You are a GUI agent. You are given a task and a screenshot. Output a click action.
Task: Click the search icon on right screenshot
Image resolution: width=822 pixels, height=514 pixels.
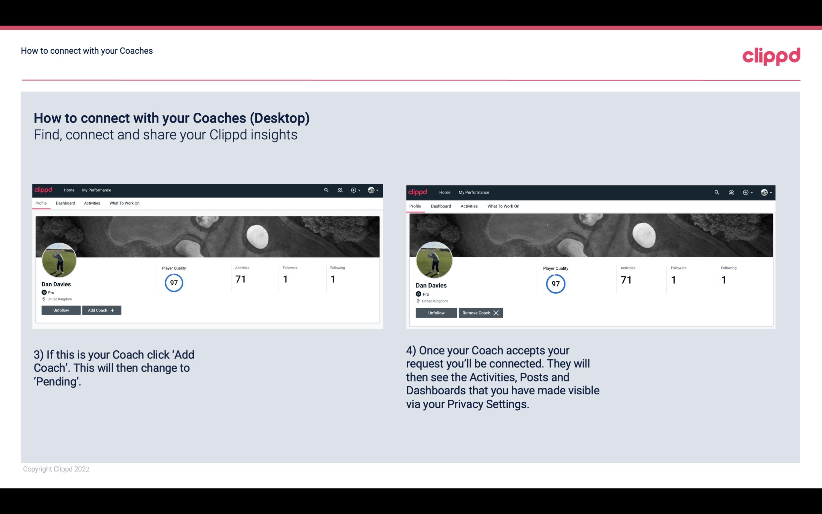[x=717, y=192]
